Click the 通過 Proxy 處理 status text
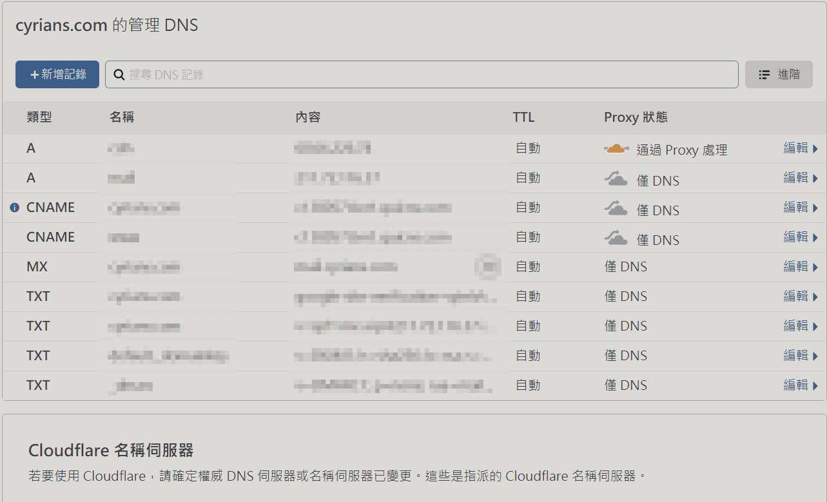 (x=682, y=150)
